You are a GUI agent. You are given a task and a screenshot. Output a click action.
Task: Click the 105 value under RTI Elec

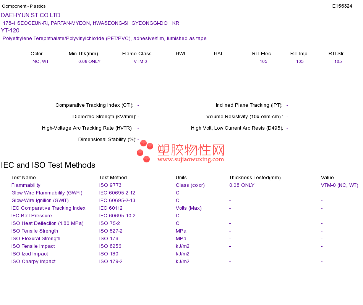263,61
